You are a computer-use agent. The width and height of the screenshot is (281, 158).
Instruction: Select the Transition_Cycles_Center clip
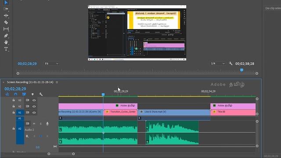click(x=121, y=112)
